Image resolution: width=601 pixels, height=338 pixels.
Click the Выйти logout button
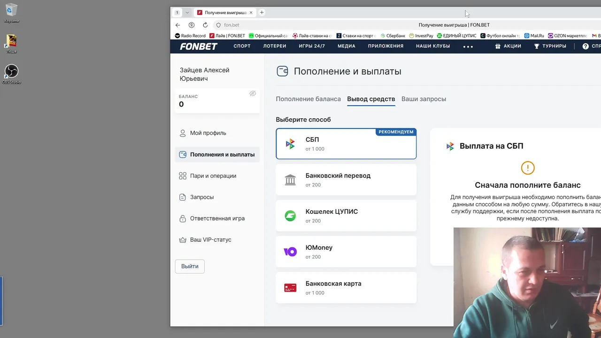pyautogui.click(x=190, y=266)
